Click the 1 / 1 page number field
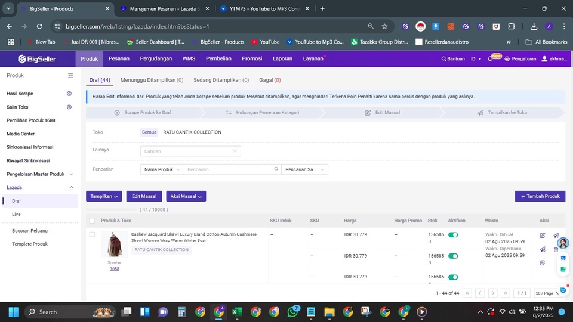This screenshot has width=573, height=322. (522, 293)
